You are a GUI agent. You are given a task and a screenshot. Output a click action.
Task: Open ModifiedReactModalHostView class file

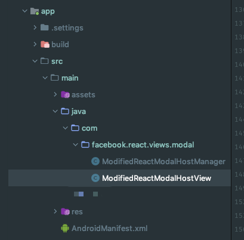[x=157, y=178]
